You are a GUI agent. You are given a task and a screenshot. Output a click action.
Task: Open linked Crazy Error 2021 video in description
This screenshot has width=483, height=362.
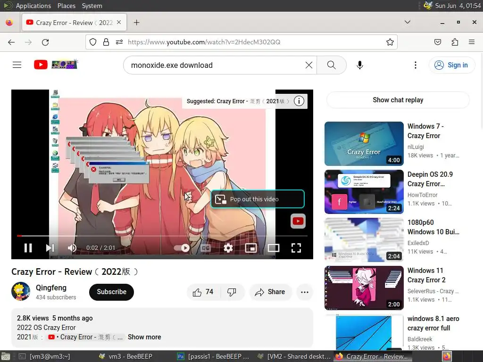click(86, 337)
